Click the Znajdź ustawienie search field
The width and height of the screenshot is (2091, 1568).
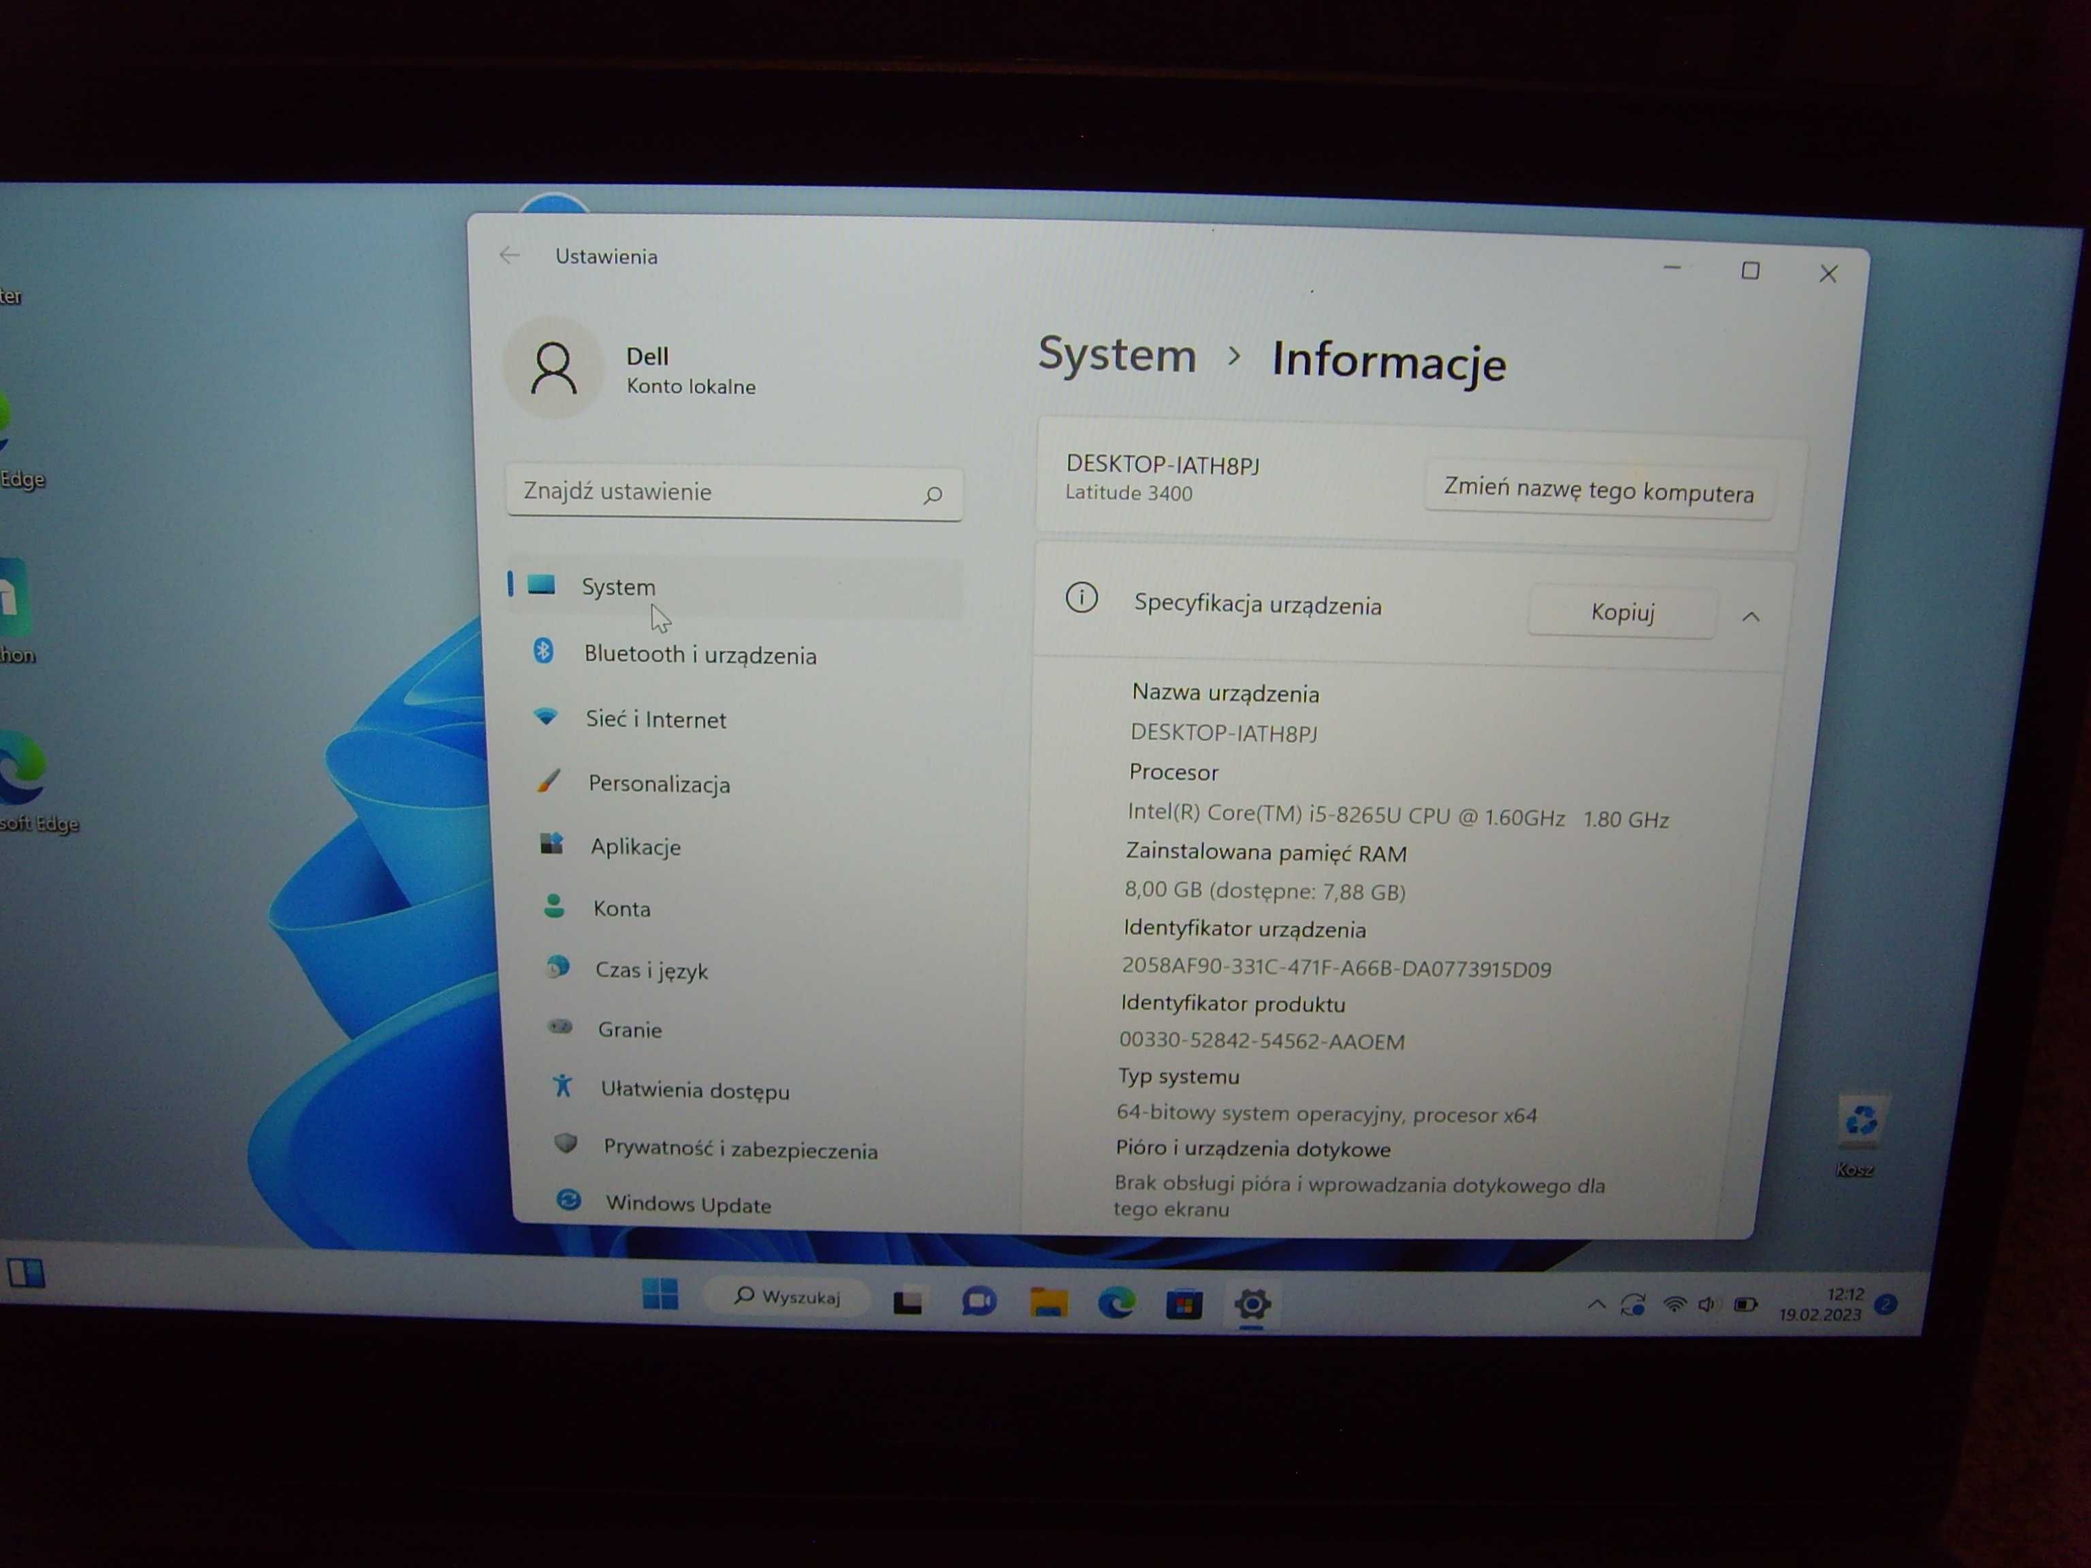click(x=734, y=491)
